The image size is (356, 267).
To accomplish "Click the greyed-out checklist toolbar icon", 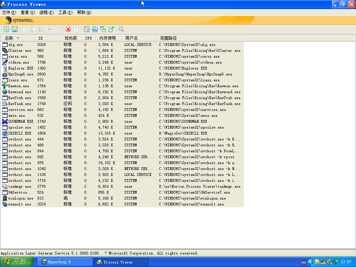I will (x=57, y=29).
